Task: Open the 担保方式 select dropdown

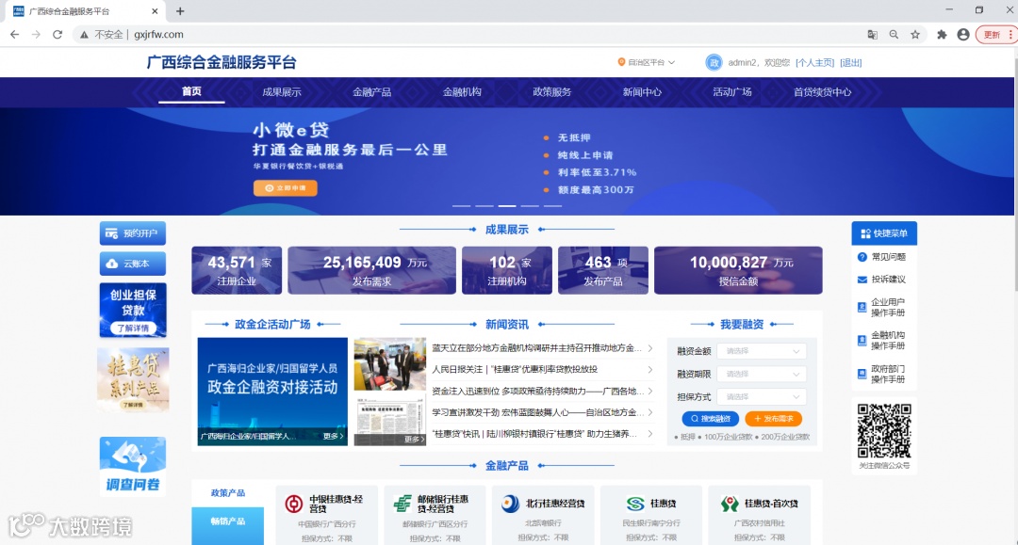Action: pyautogui.click(x=763, y=396)
